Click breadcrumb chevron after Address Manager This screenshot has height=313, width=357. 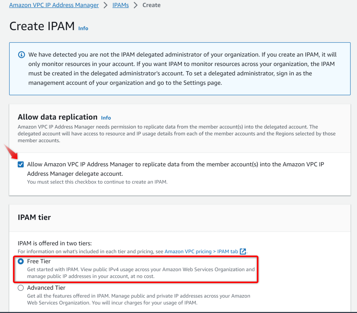(106, 5)
